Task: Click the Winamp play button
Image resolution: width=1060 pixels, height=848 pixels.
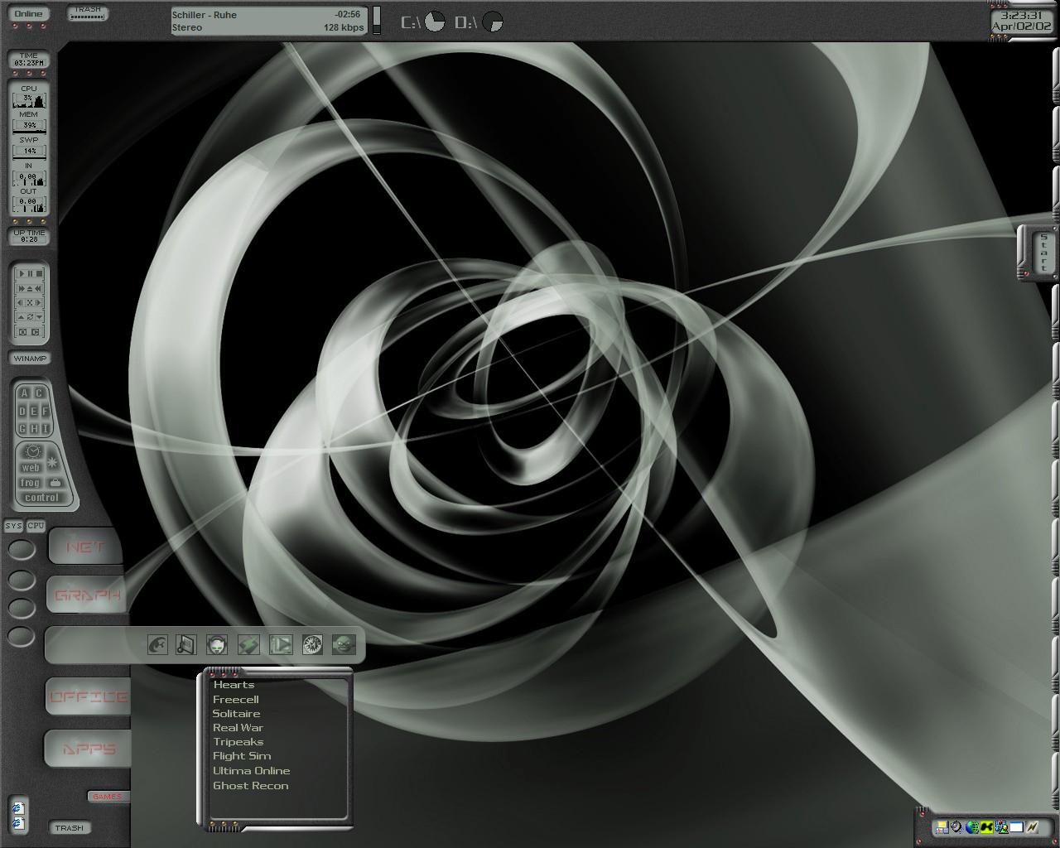Action: [22, 274]
